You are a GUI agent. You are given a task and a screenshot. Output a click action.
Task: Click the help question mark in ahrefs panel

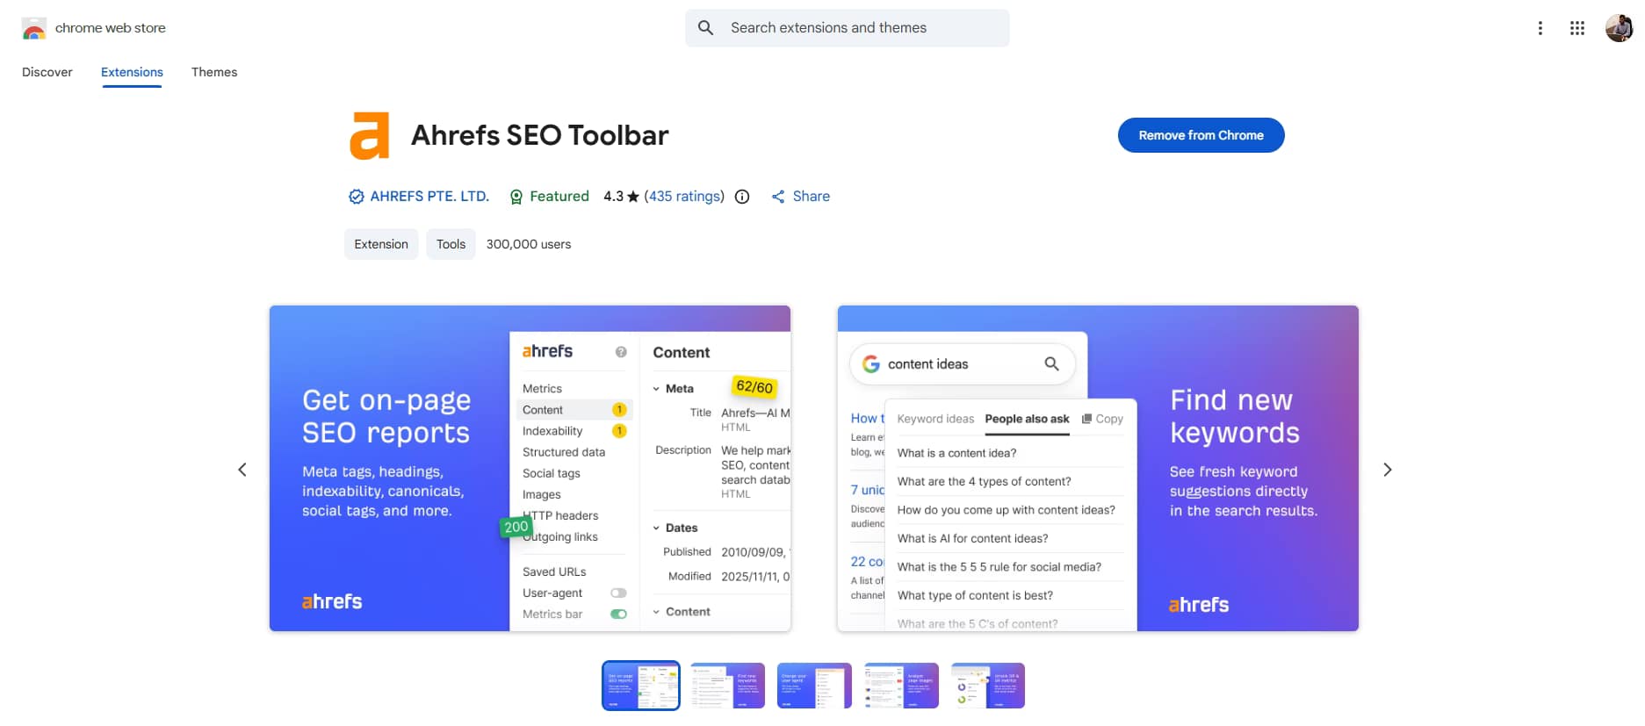(621, 352)
